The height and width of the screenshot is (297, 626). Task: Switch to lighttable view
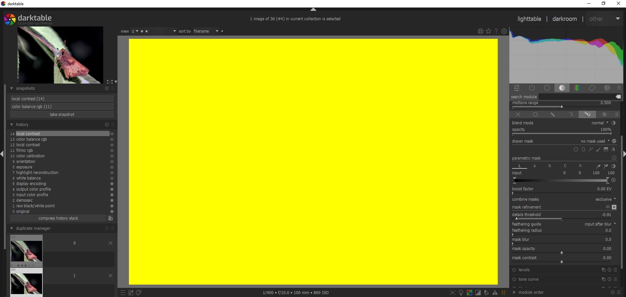529,19
